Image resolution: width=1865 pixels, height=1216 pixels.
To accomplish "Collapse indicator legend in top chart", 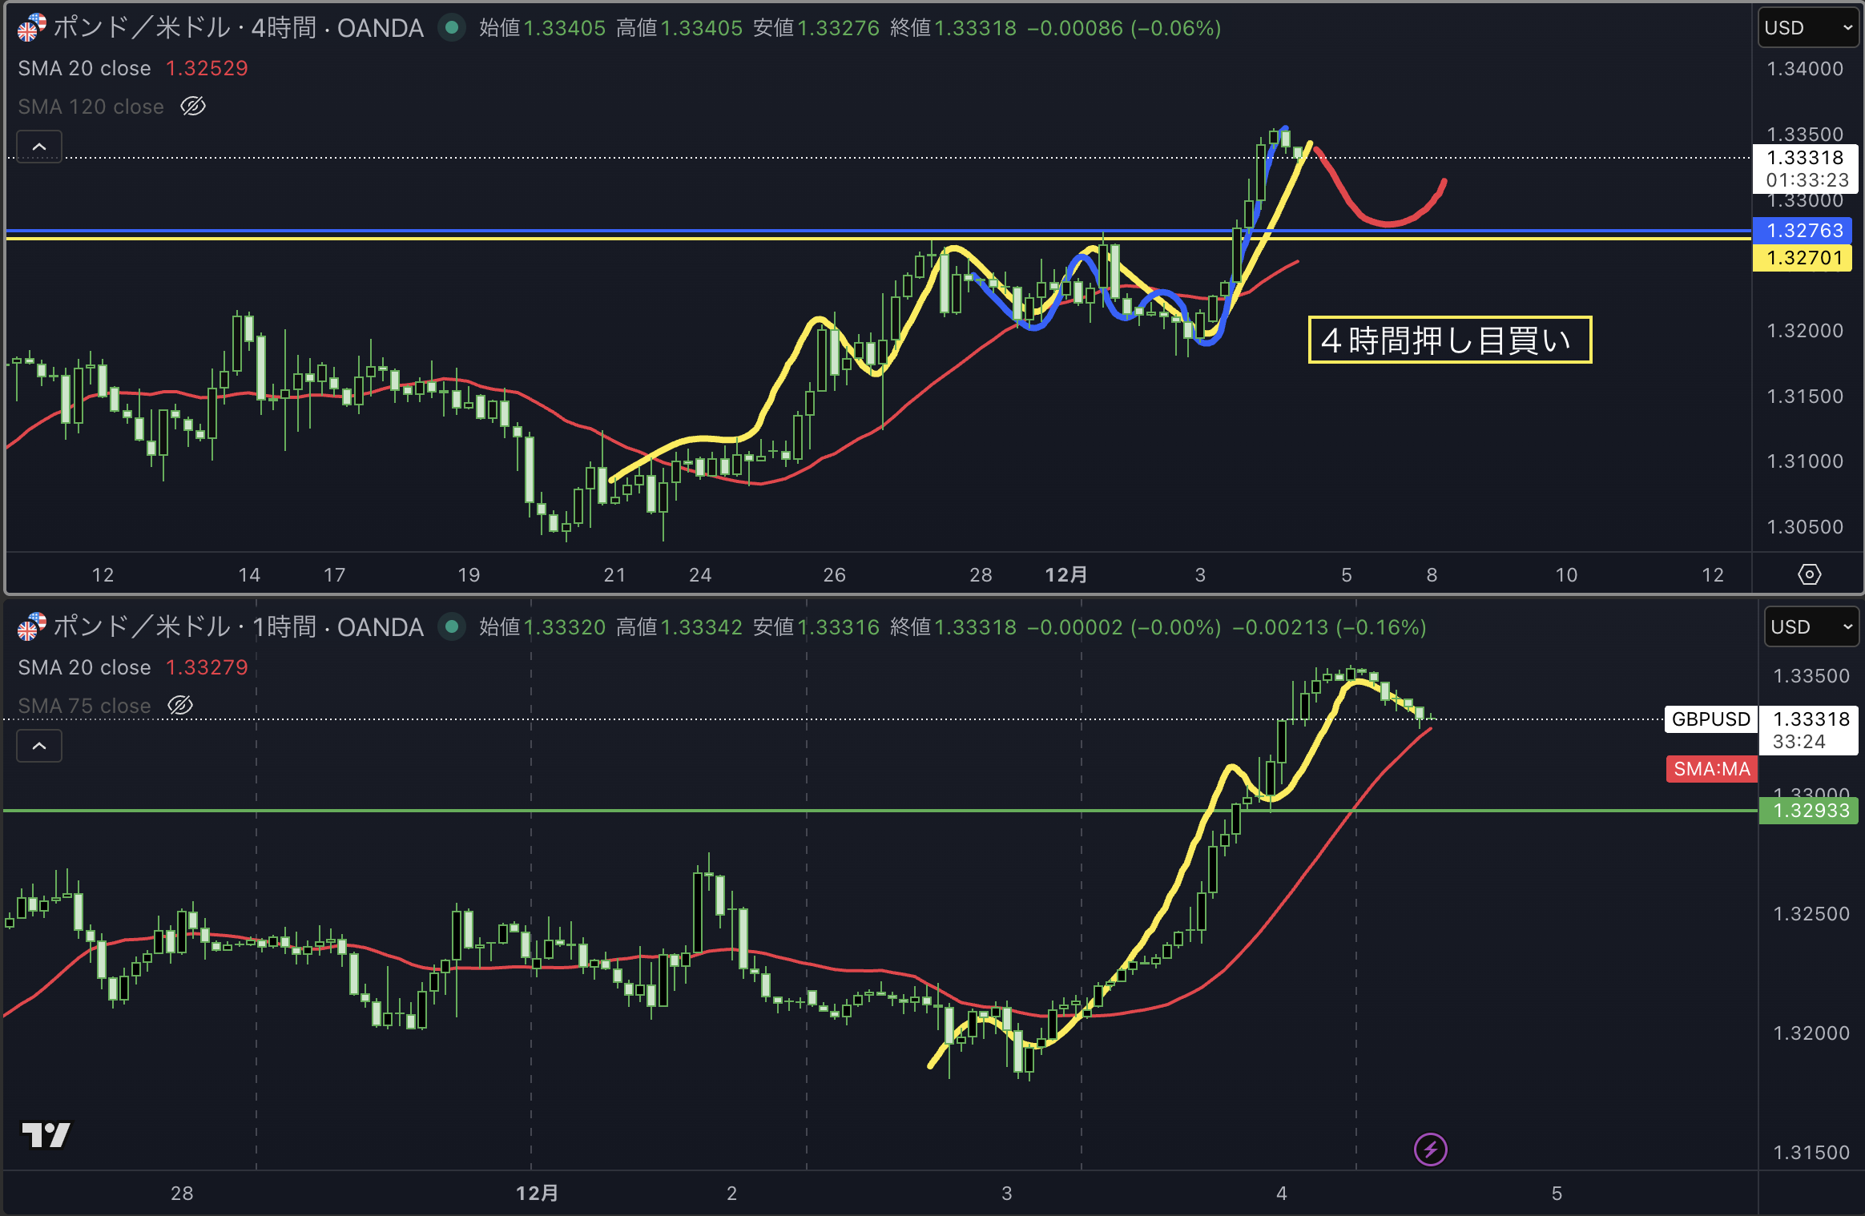I will (x=39, y=147).
